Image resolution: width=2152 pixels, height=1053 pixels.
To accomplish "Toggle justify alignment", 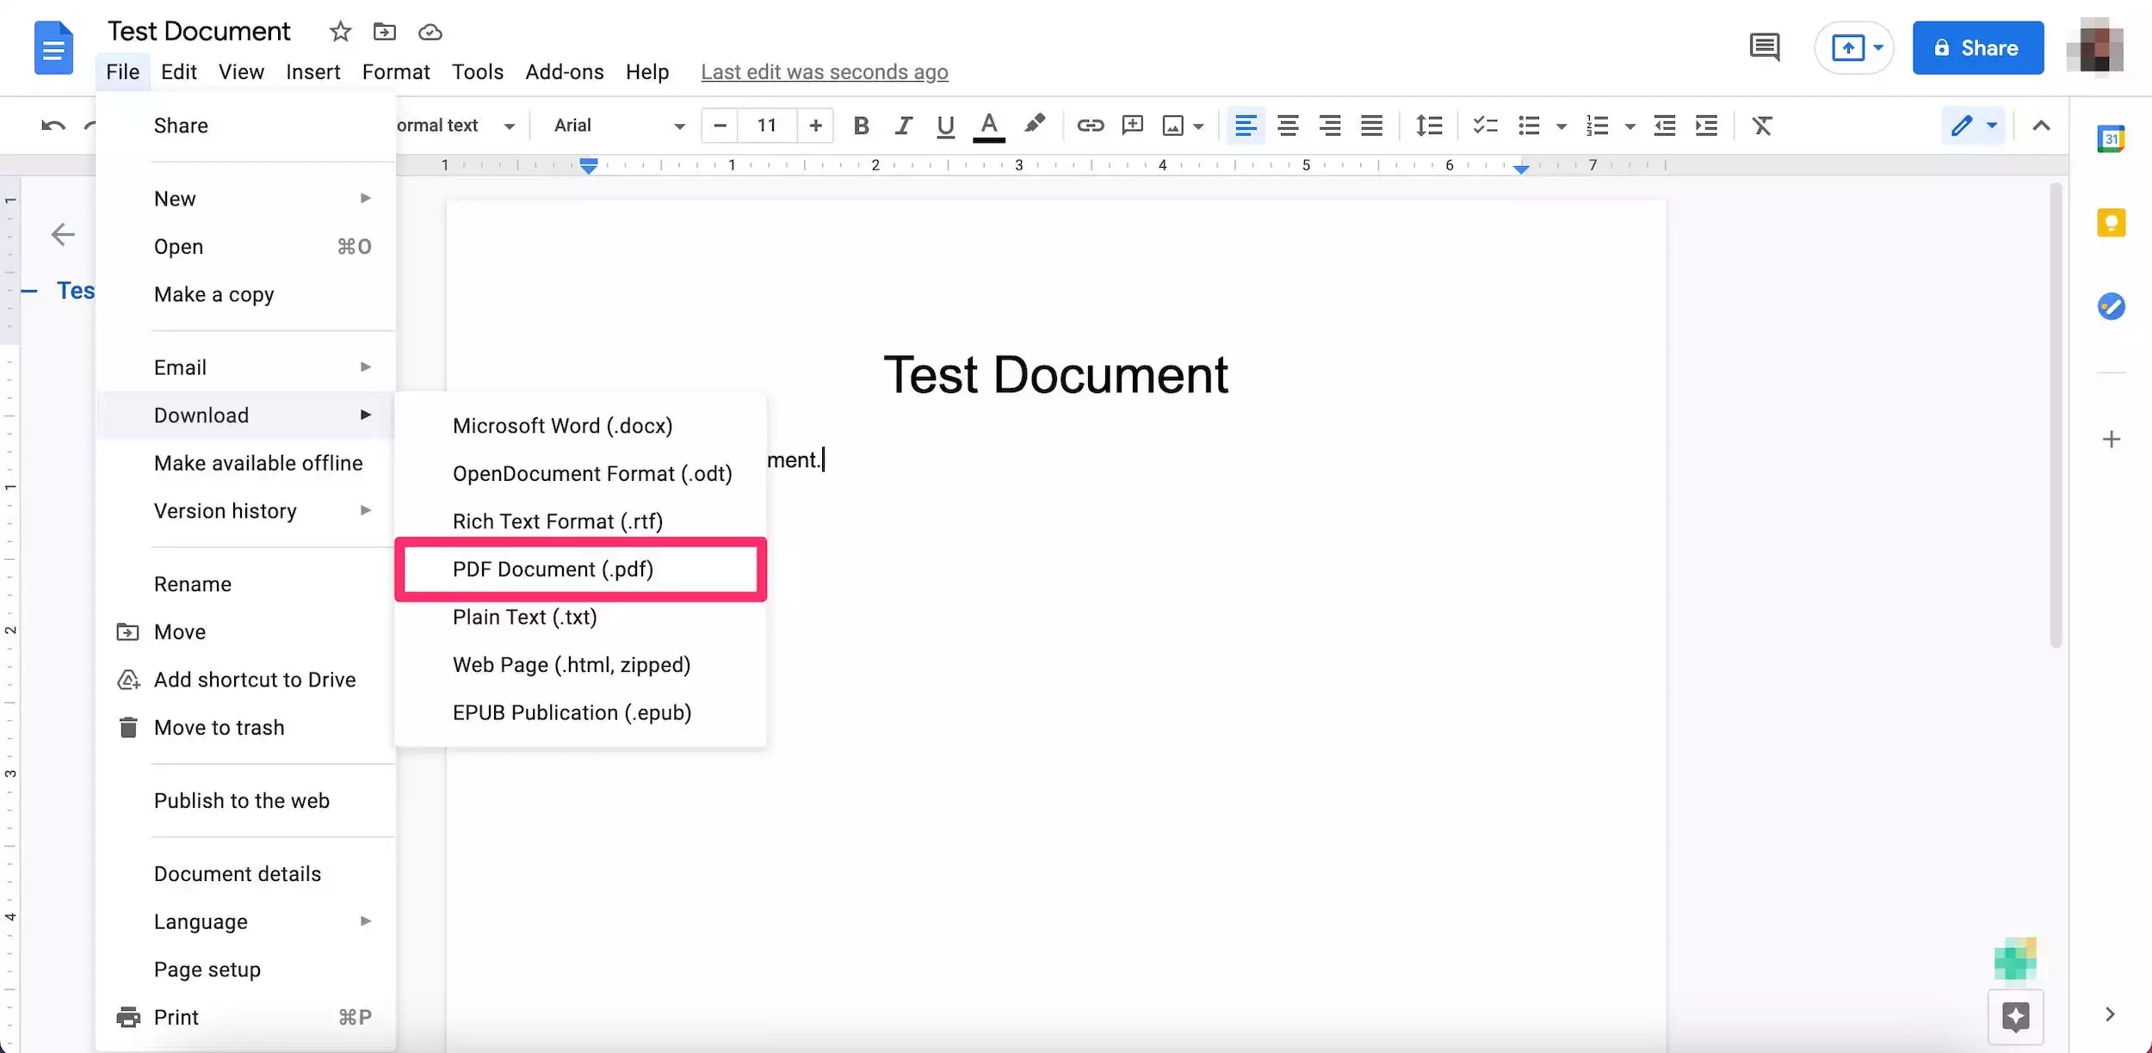I will coord(1371,126).
